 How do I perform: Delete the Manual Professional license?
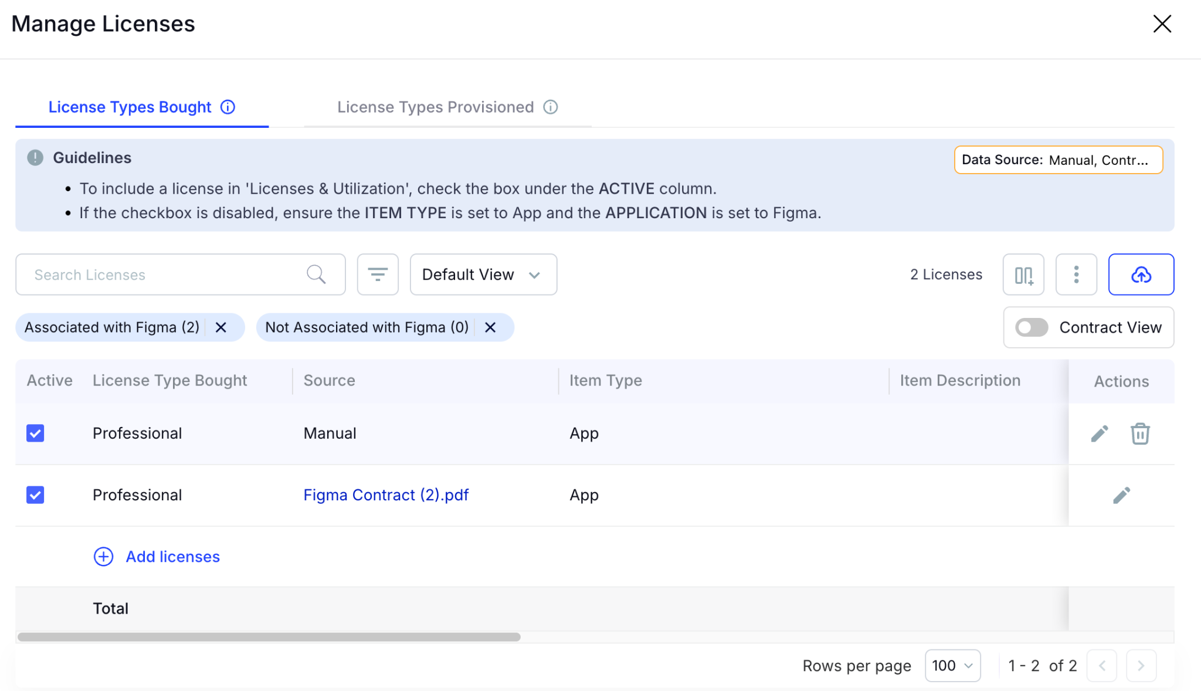(1140, 434)
